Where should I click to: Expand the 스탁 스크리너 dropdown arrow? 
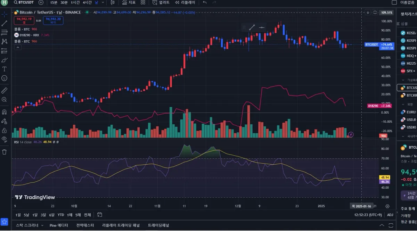tap(42, 225)
